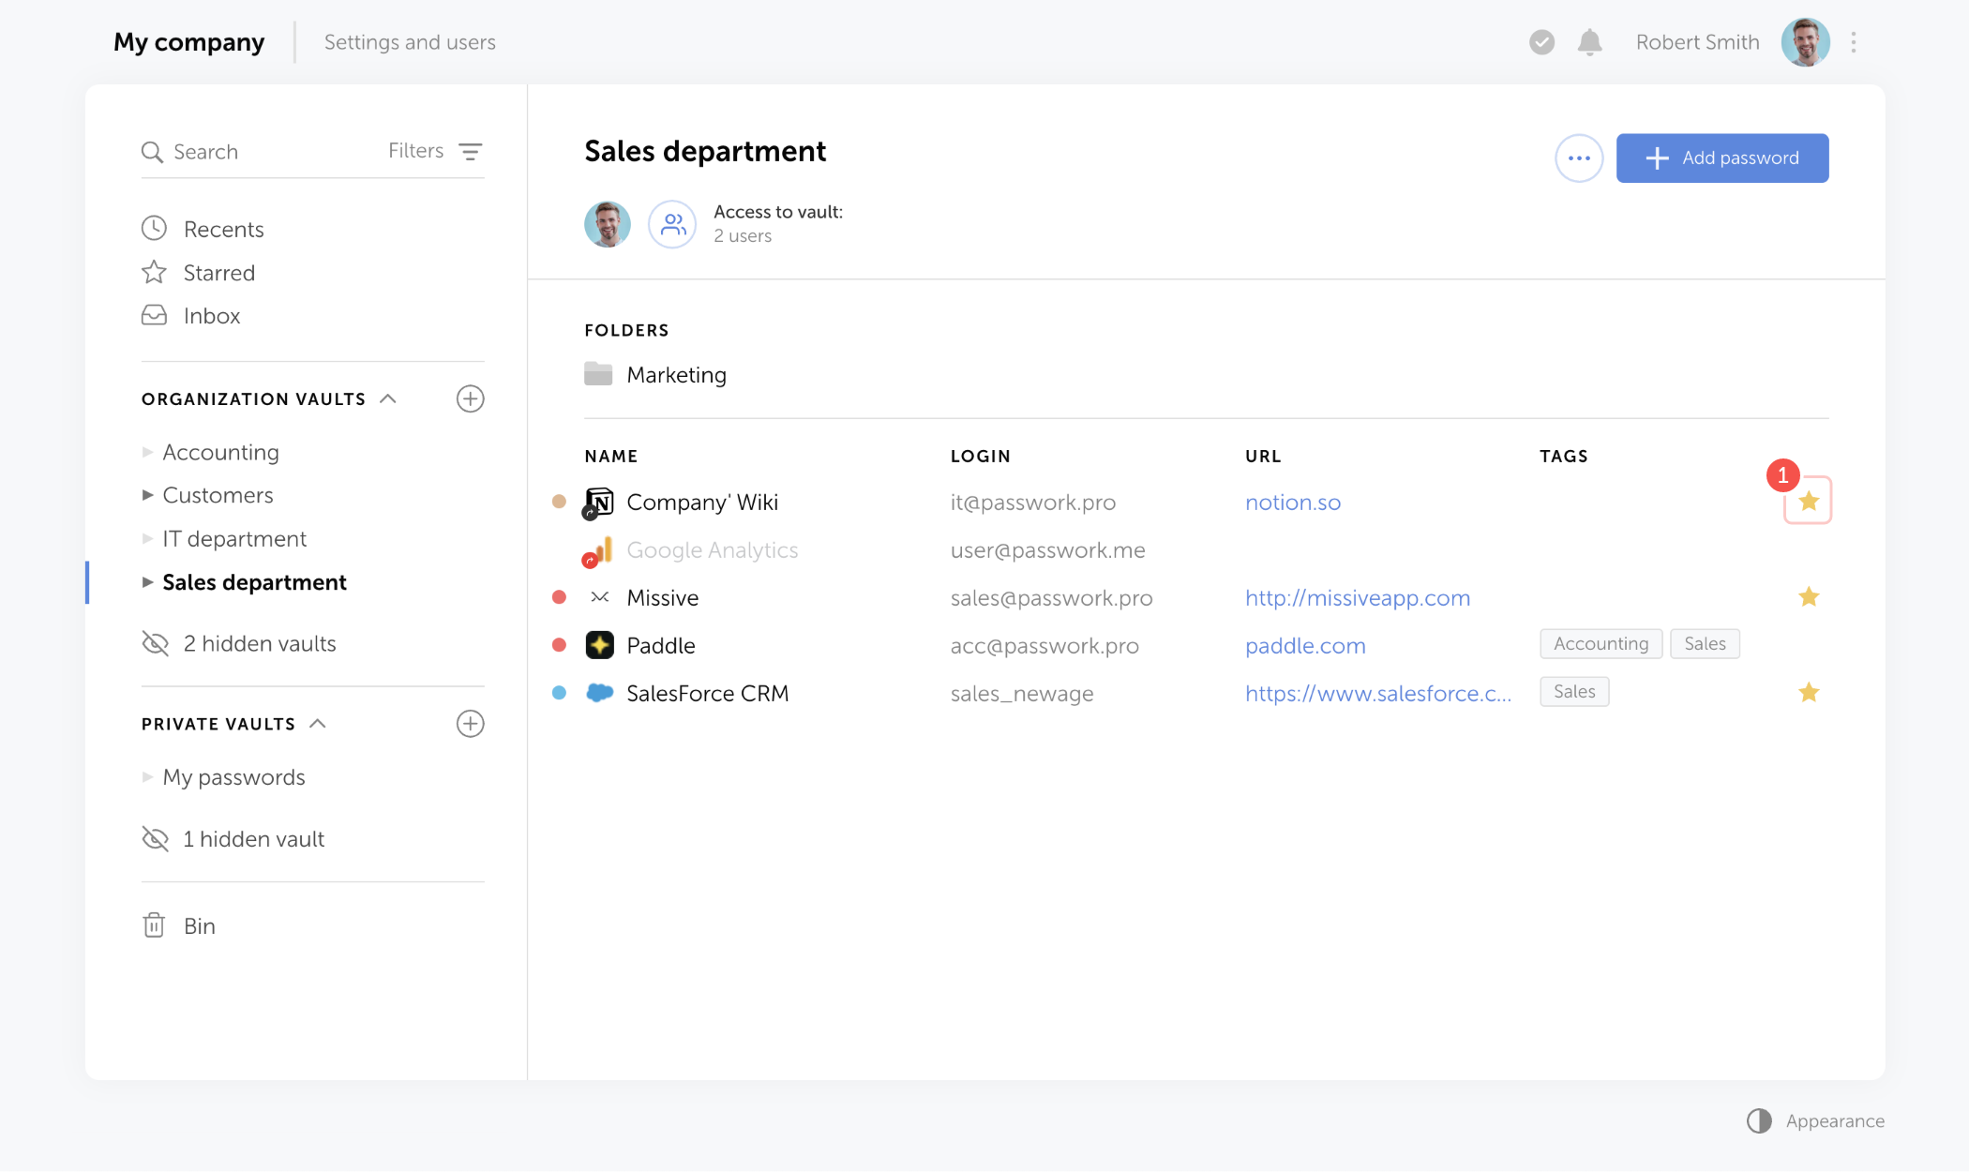Screen dimensions: 1969x1172
Task: Unstar the Company' Wiki password
Action: tap(1809, 501)
